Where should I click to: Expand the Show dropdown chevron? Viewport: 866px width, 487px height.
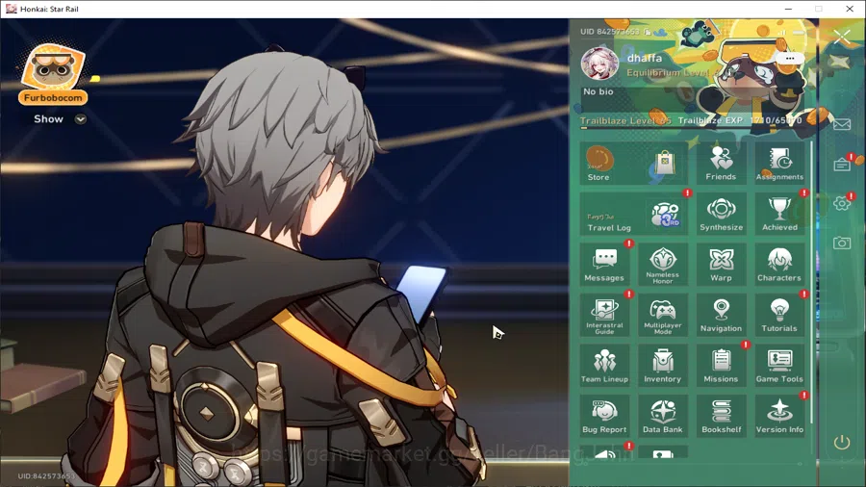click(81, 119)
